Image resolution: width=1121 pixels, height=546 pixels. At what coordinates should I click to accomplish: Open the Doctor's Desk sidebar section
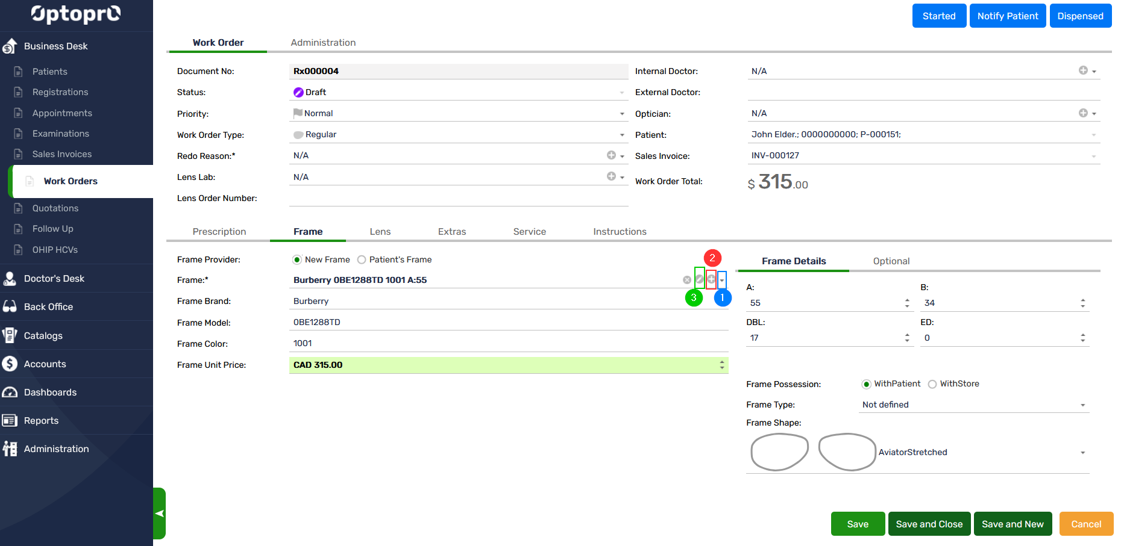[x=54, y=279]
